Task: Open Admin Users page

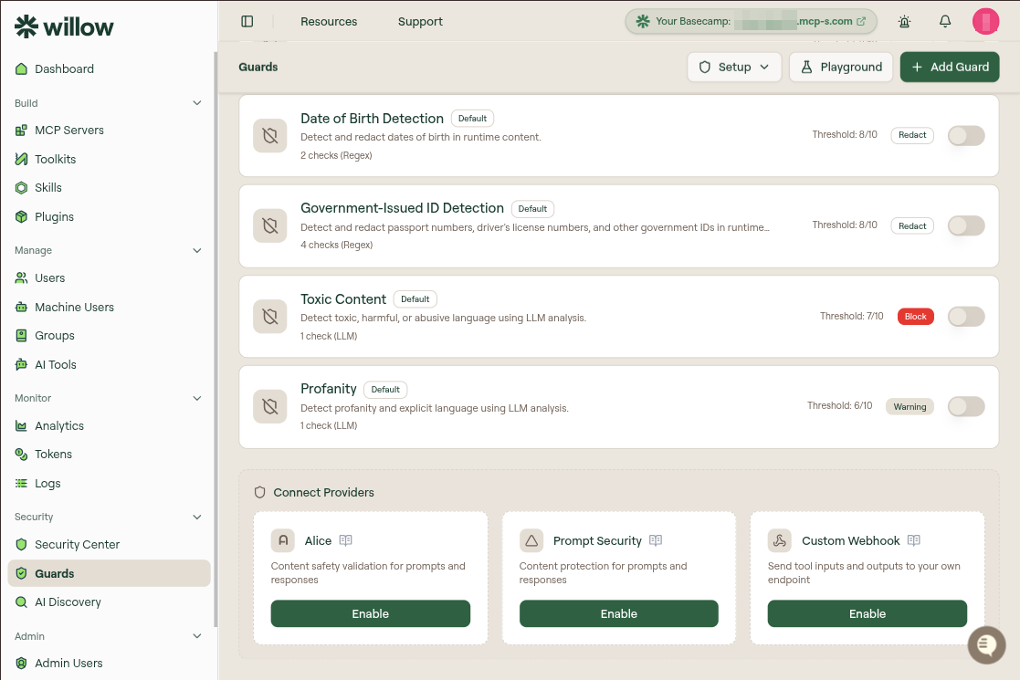Action: coord(109,663)
